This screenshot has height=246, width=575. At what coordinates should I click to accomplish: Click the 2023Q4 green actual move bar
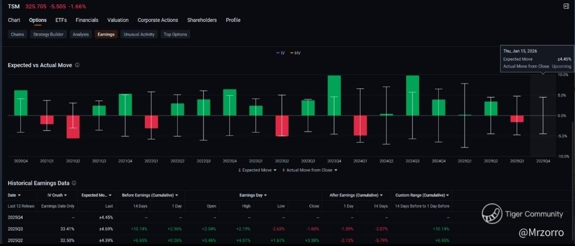click(x=334, y=95)
